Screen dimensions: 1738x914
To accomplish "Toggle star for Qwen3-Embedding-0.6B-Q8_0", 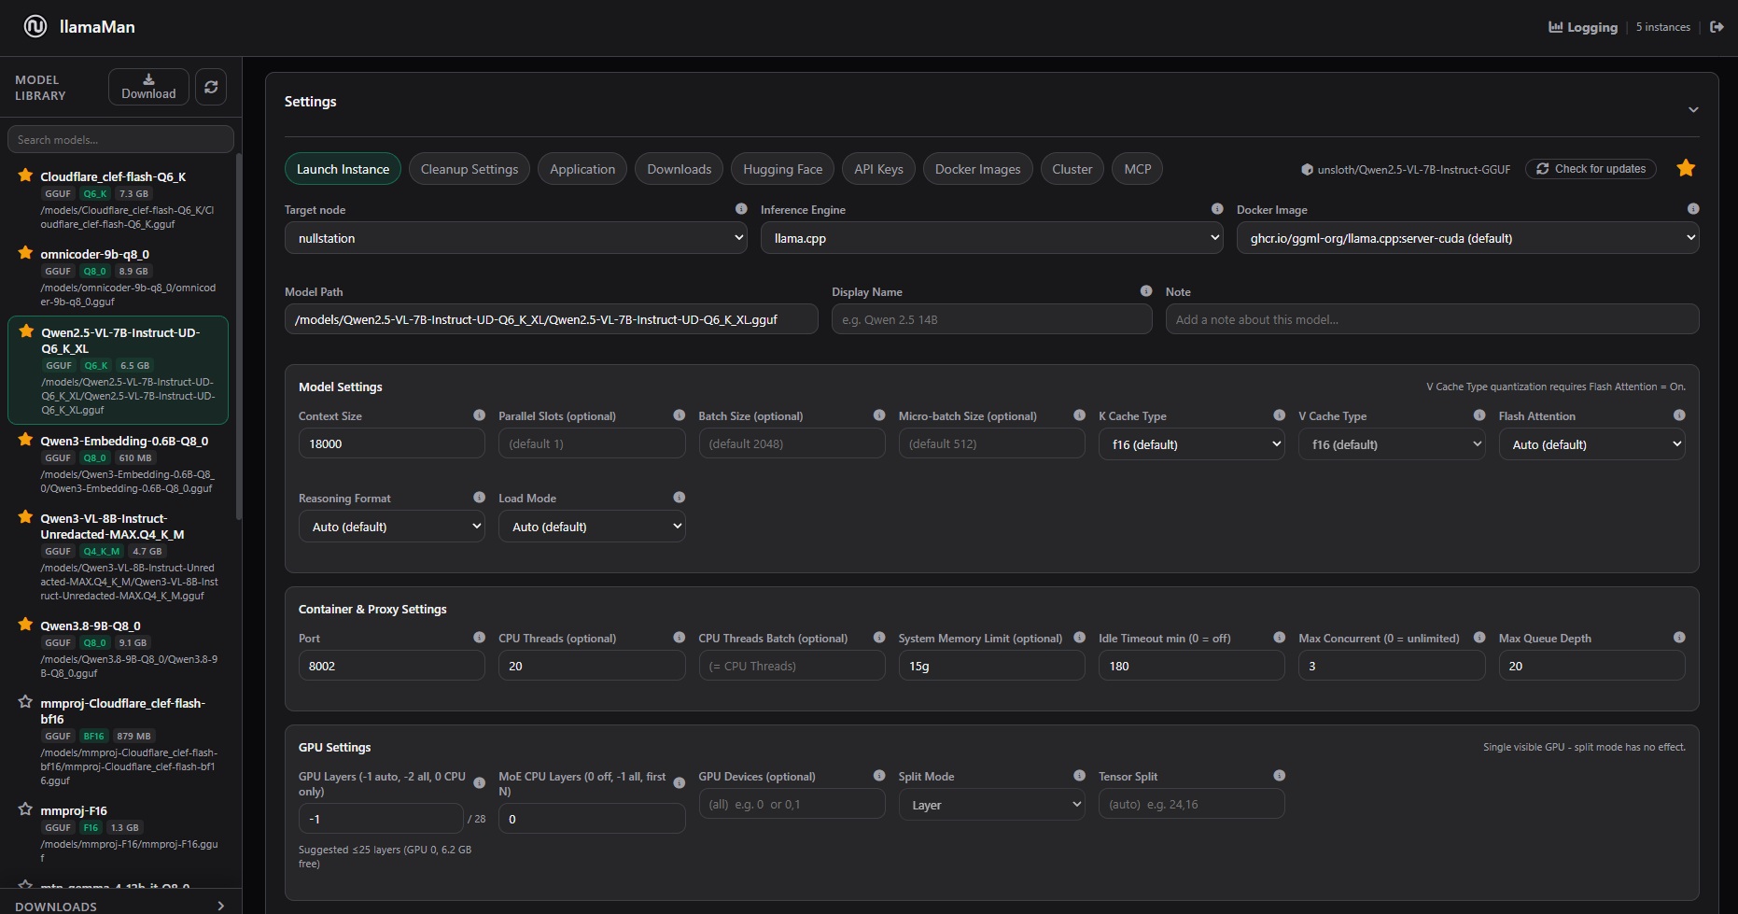I will pyautogui.click(x=25, y=440).
